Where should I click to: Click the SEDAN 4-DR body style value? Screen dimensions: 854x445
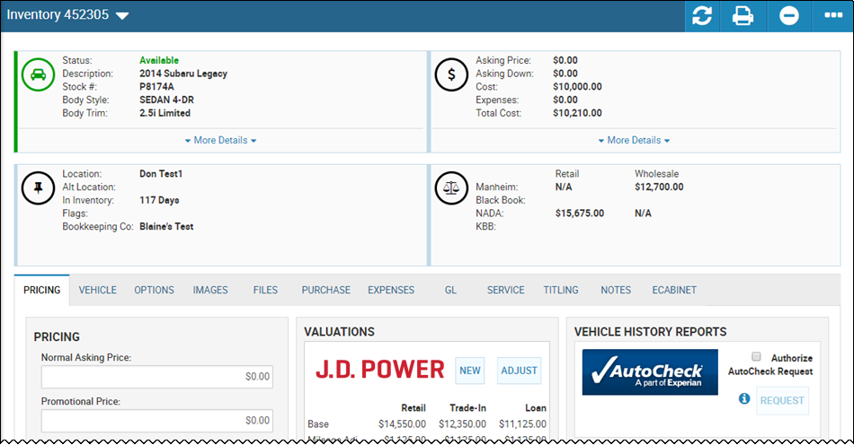click(166, 100)
